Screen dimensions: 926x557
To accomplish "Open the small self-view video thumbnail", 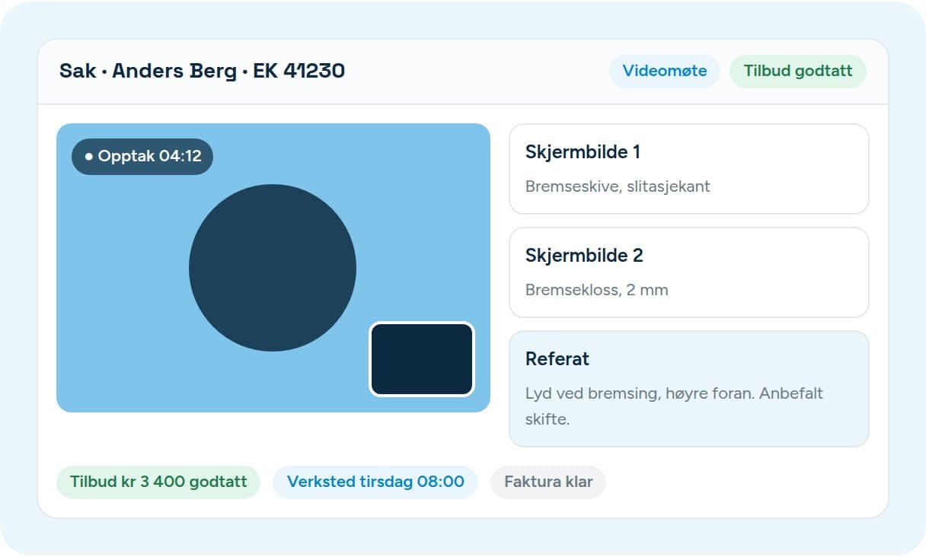I will [x=422, y=359].
